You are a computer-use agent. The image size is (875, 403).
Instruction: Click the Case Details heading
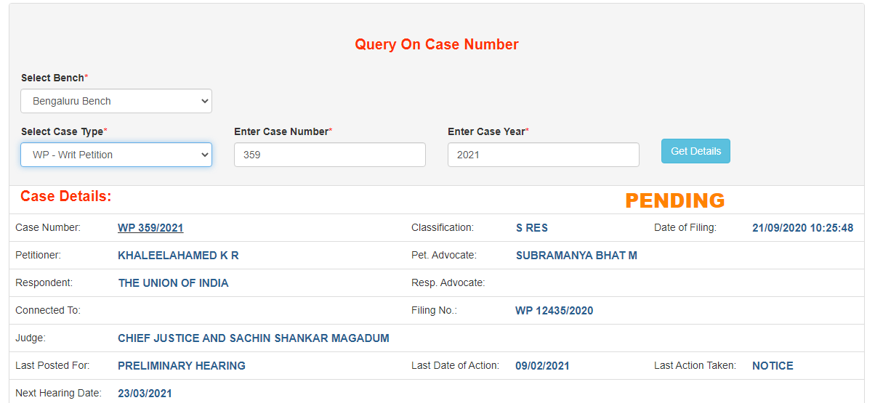coord(65,196)
